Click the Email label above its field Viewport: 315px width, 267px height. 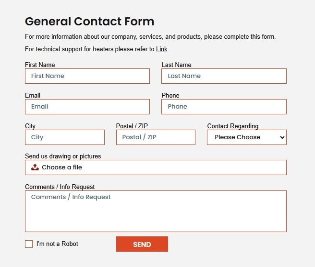pyautogui.click(x=33, y=95)
